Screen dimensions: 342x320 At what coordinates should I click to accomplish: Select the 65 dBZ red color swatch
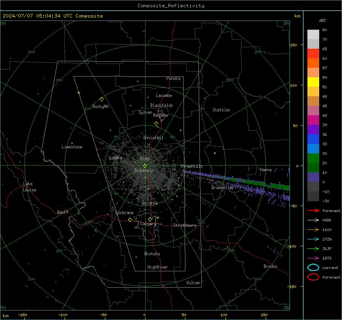point(313,53)
